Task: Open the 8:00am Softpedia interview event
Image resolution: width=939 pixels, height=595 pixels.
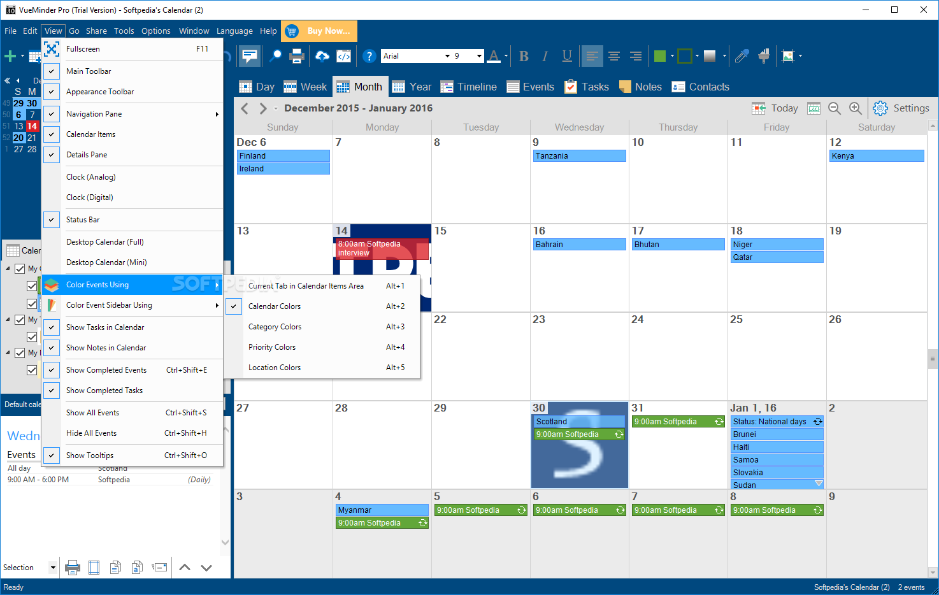Action: [x=382, y=248]
